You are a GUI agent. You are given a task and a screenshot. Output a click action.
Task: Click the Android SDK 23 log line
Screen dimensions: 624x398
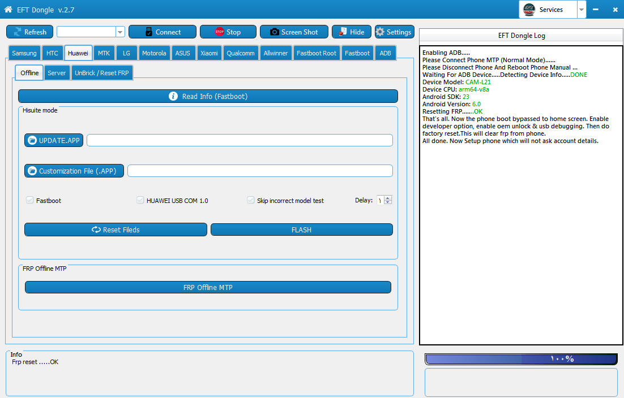coord(446,97)
